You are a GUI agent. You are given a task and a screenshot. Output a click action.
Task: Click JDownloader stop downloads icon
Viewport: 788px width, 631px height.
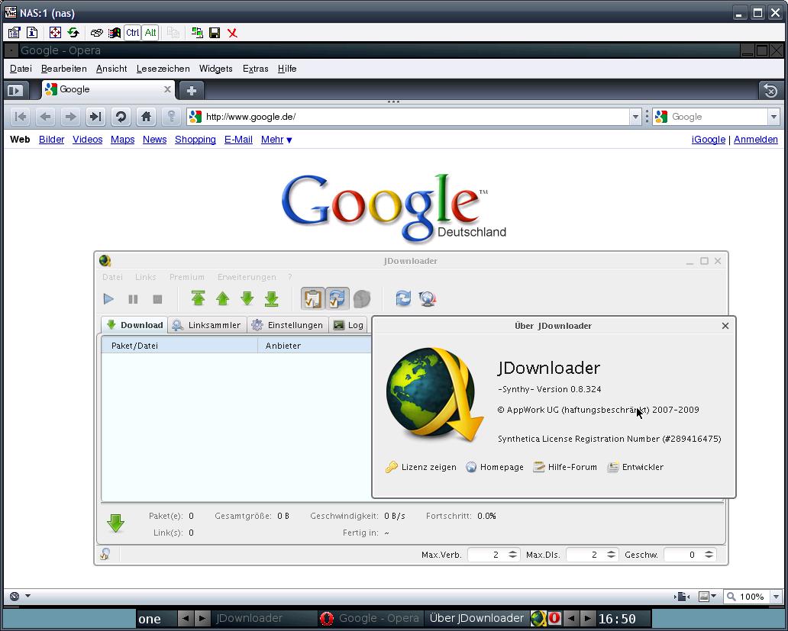click(x=157, y=299)
